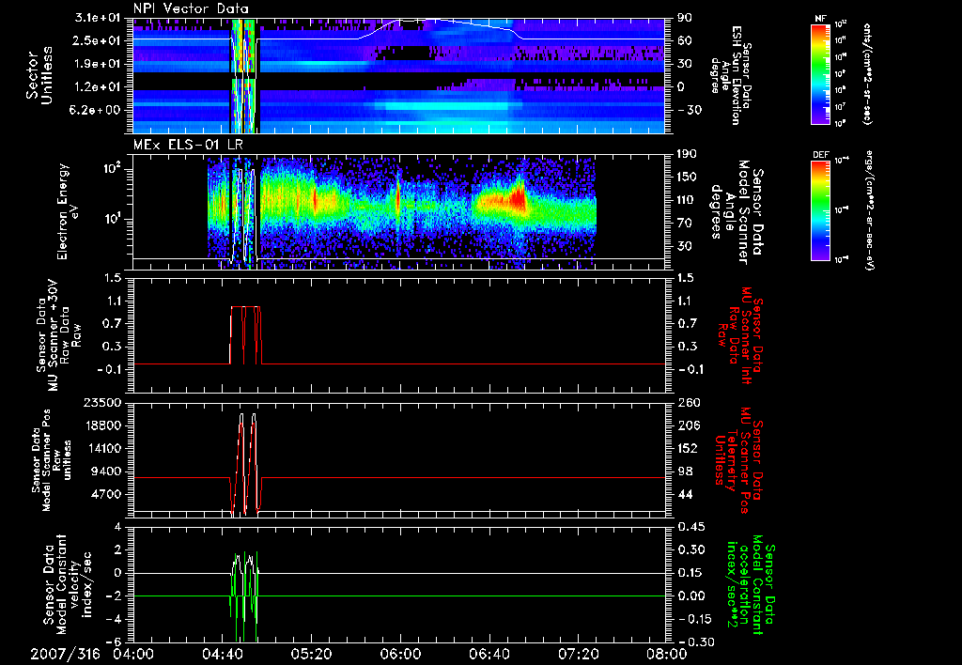Click the 'ESH Sun Elevation Angle' axis title
962x665 pixels.
click(x=731, y=75)
